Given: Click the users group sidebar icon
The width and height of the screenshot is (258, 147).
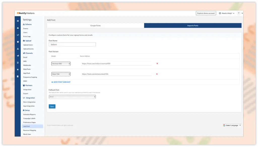Looking at the screenshot, I should coord(18,42).
